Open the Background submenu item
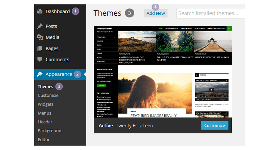Image resolution: width=275 pixels, height=150 pixels. pos(49,131)
